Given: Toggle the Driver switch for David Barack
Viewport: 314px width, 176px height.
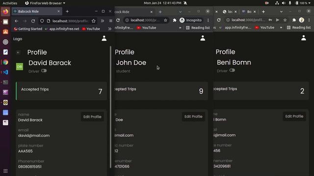Looking at the screenshot, I should tap(44, 70).
